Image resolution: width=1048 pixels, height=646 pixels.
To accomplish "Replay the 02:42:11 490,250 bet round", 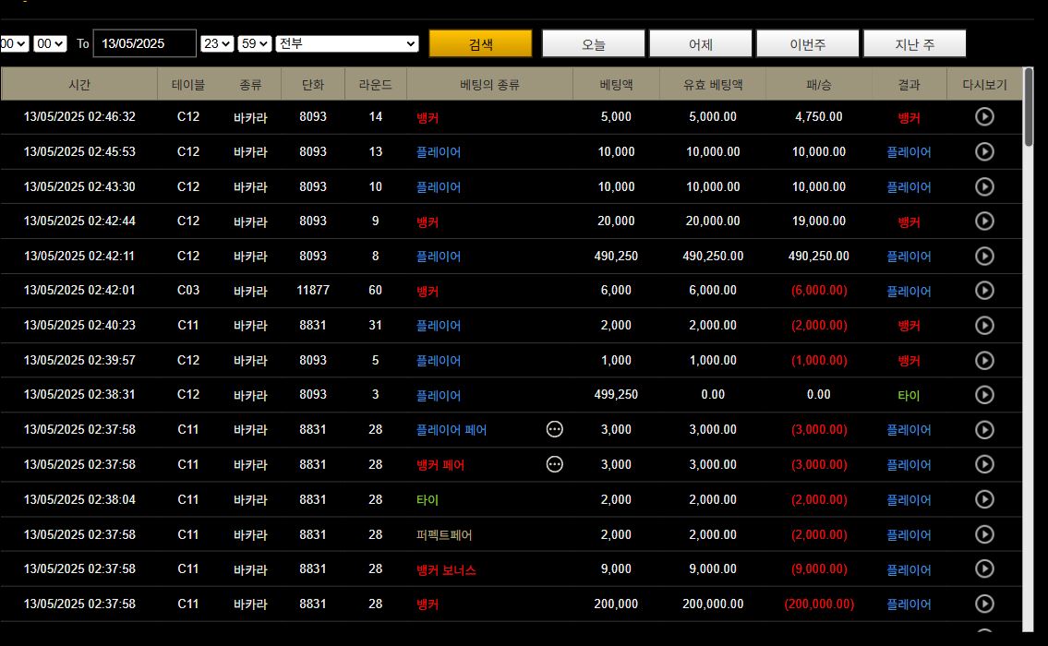I will point(984,256).
